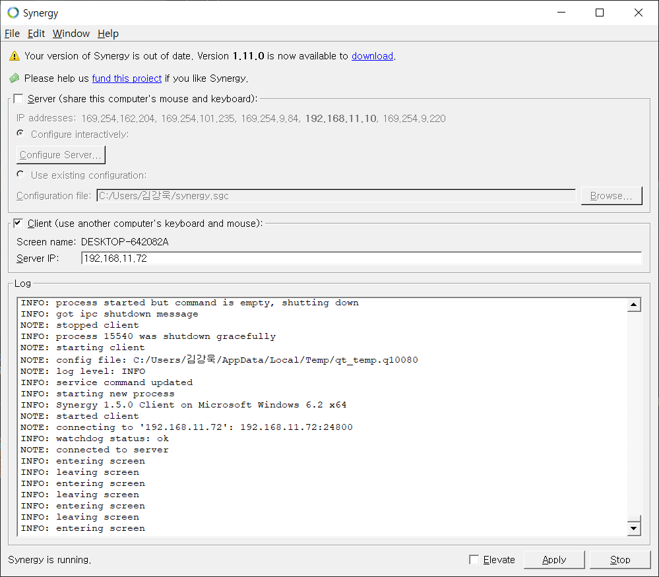Click log line 'log level: INFO'

(x=83, y=371)
